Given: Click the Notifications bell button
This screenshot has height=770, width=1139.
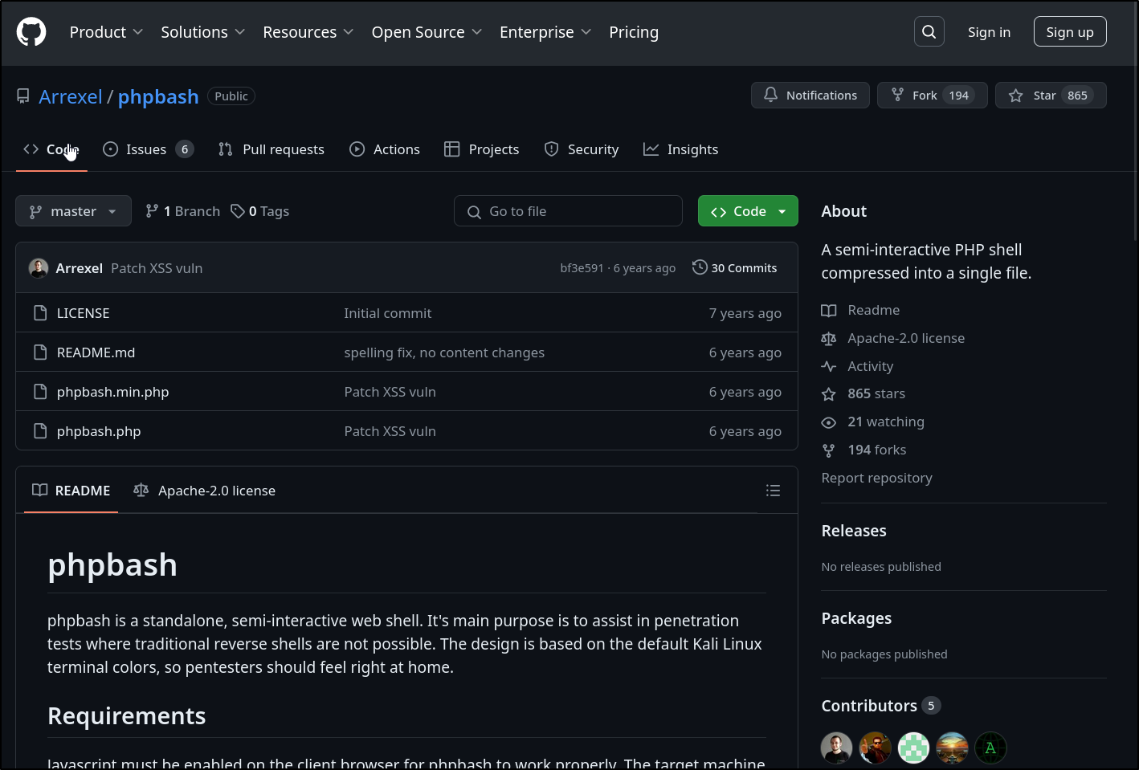Looking at the screenshot, I should click(810, 96).
